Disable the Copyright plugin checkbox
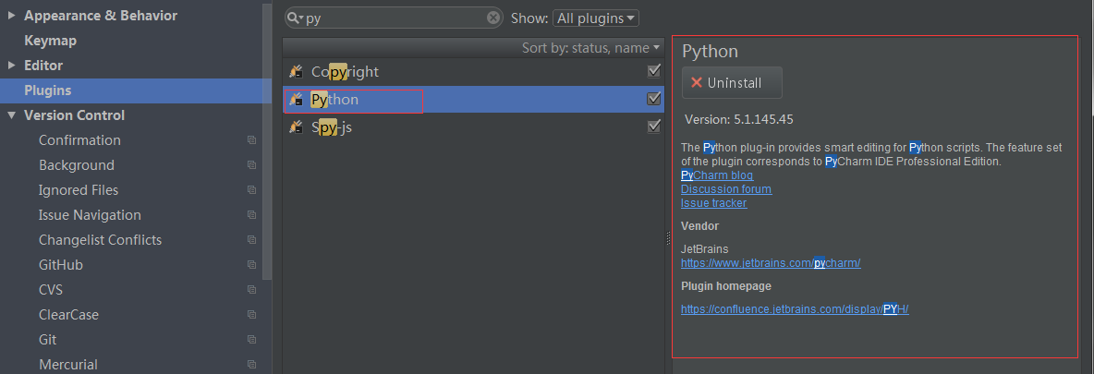 point(654,70)
